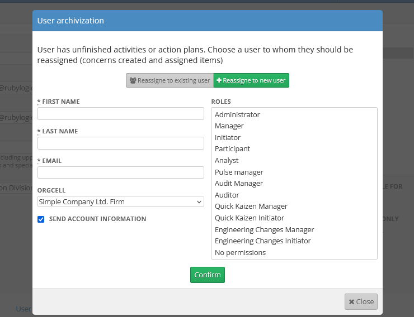The width and height of the screenshot is (414, 317).
Task: Click the Reassigne to new user button
Action: pos(251,80)
